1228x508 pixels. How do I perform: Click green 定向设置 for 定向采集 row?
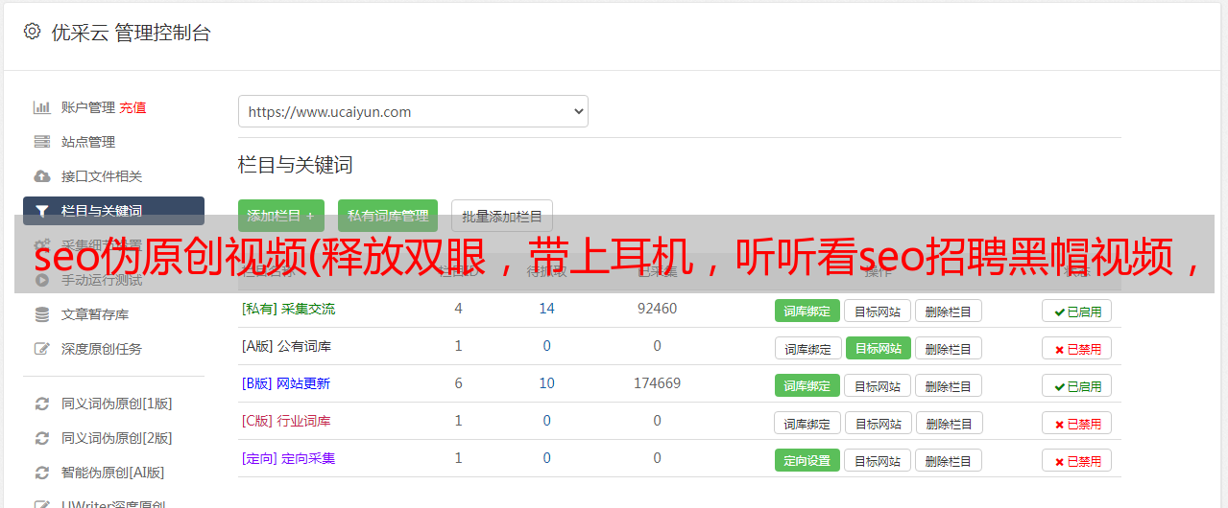pyautogui.click(x=807, y=460)
